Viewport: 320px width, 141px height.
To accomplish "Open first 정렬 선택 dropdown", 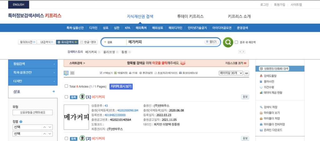I will click(x=32, y=127).
